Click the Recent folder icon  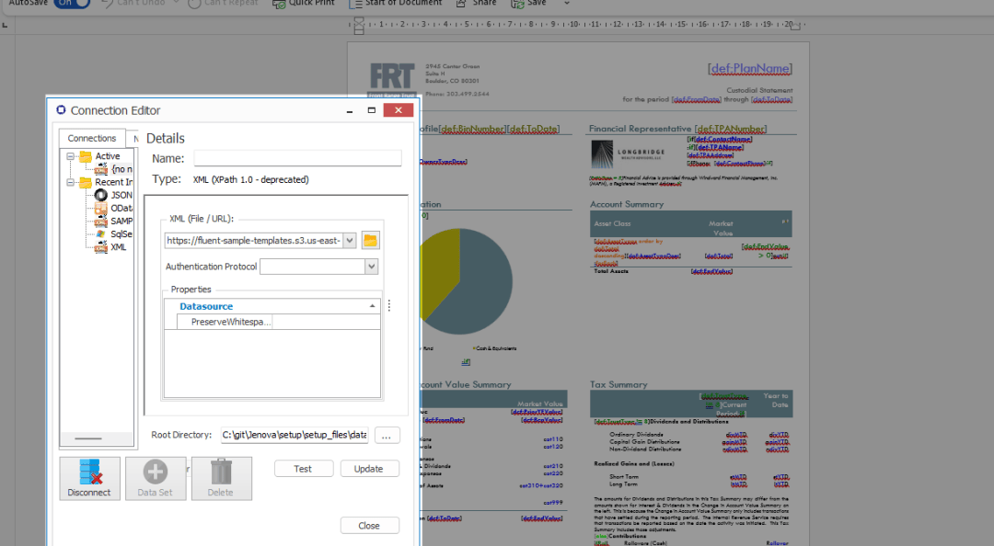pyautogui.click(x=86, y=182)
